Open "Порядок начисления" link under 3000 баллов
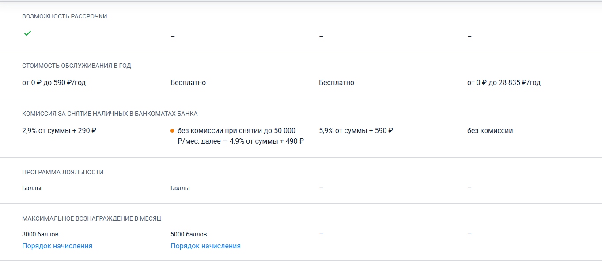This screenshot has width=602, height=262. (57, 246)
